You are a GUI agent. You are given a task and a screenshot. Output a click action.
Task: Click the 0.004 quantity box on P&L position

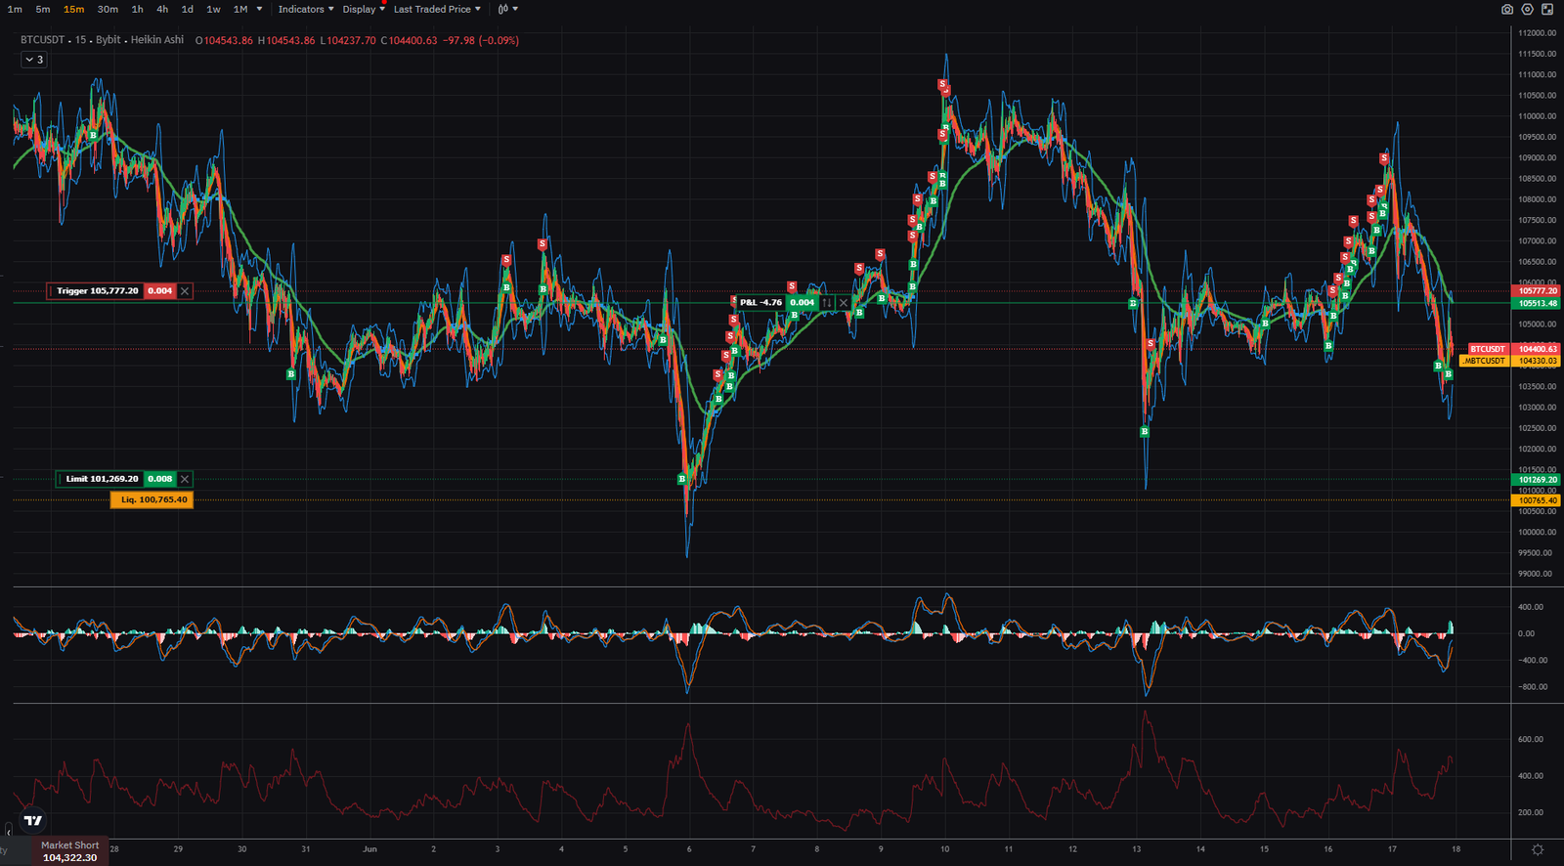[803, 303]
